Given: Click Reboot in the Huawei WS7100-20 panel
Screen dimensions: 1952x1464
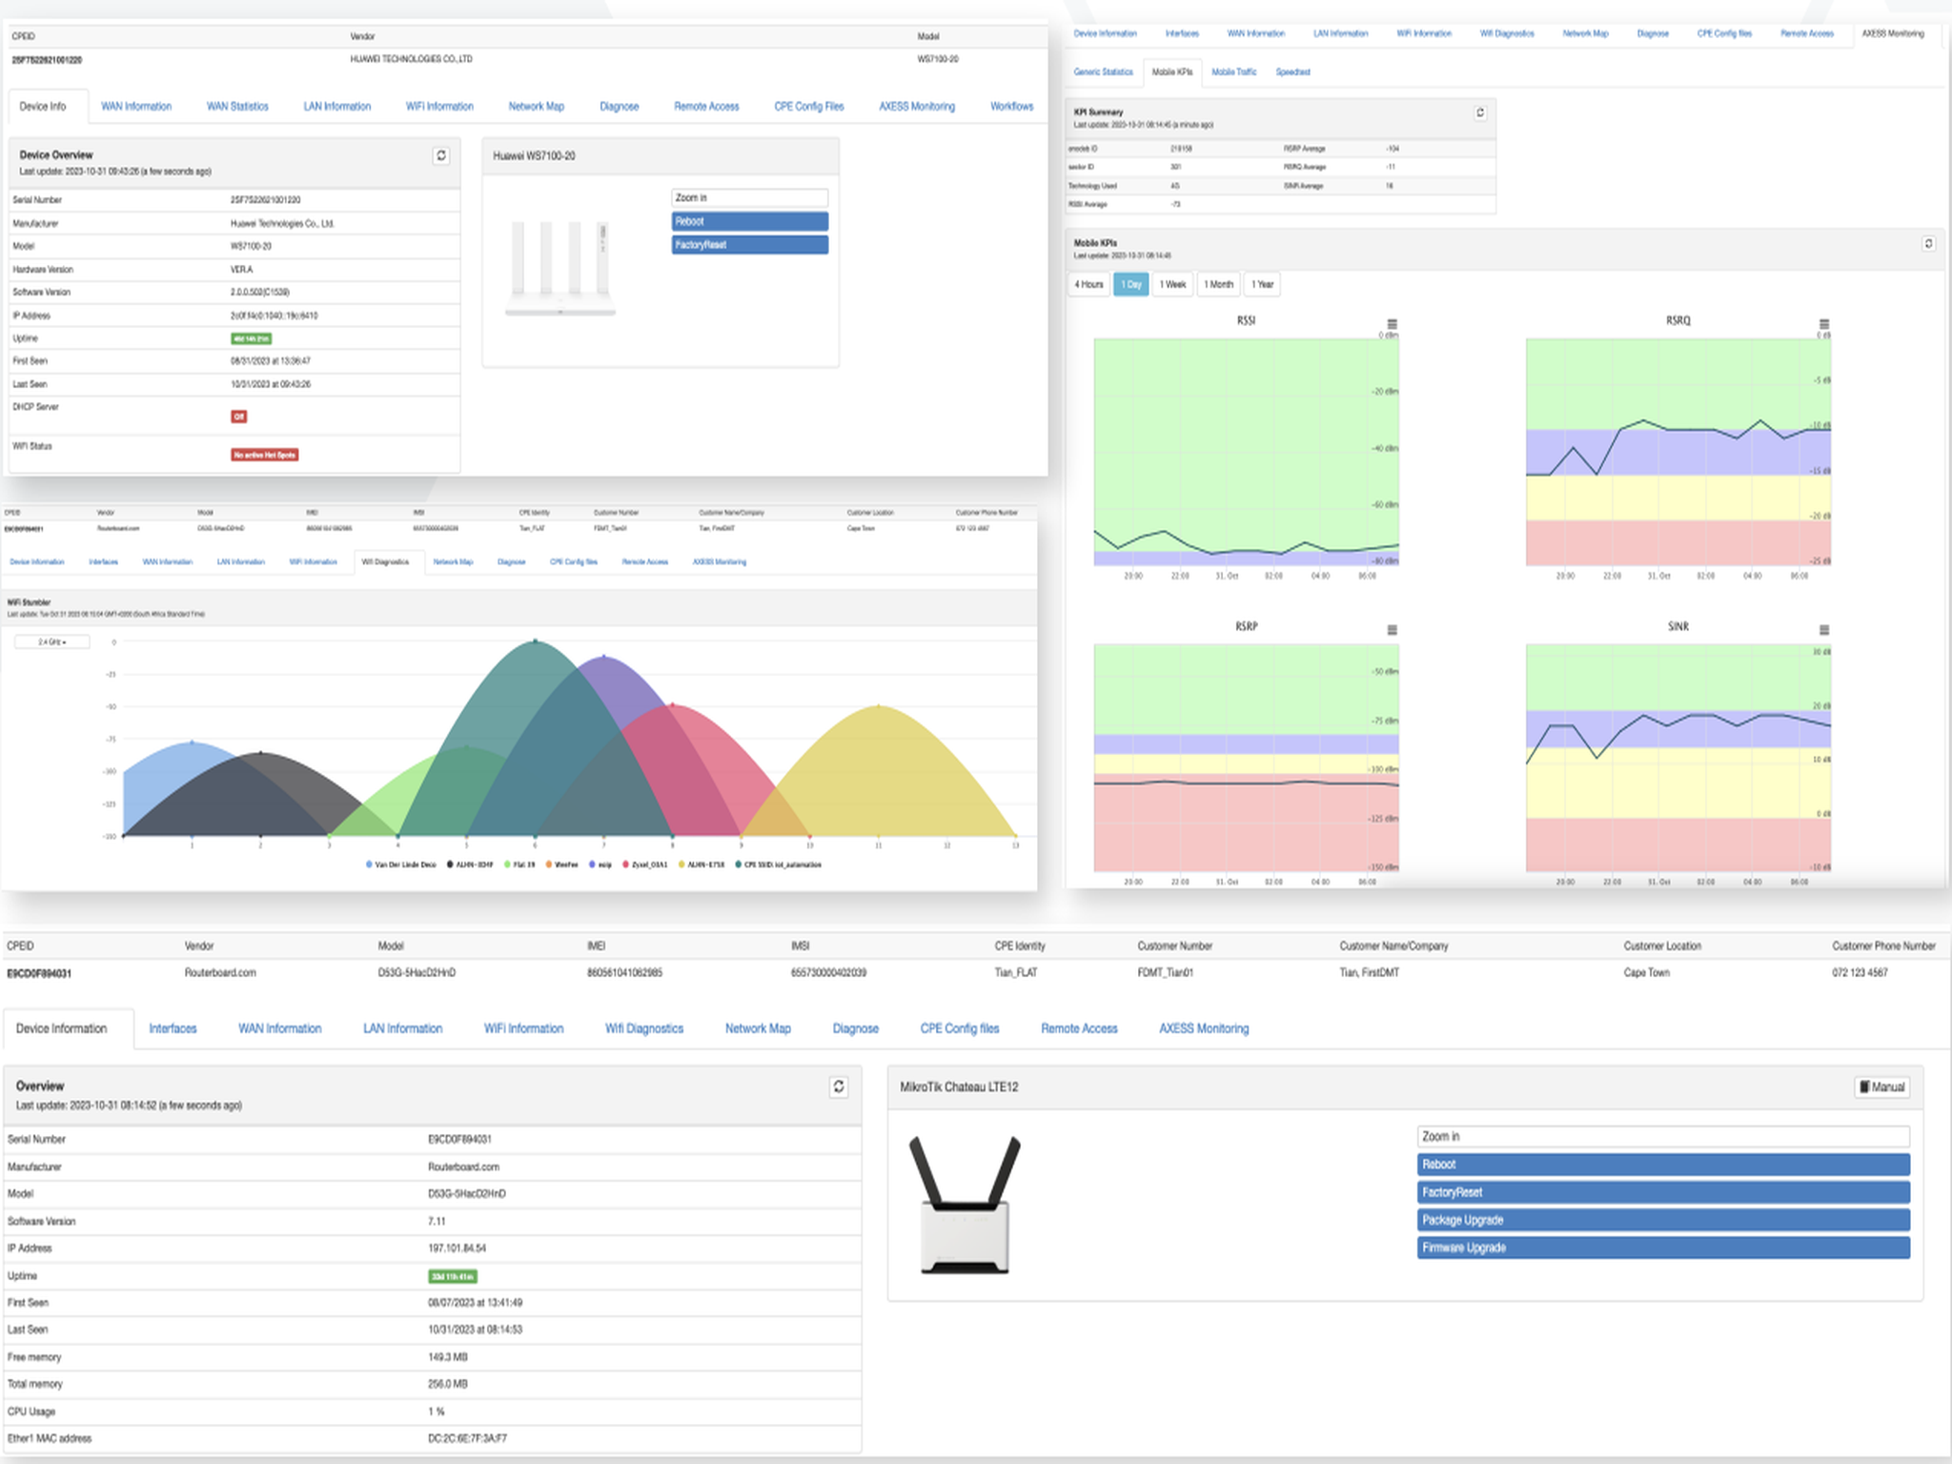Looking at the screenshot, I should 749,221.
